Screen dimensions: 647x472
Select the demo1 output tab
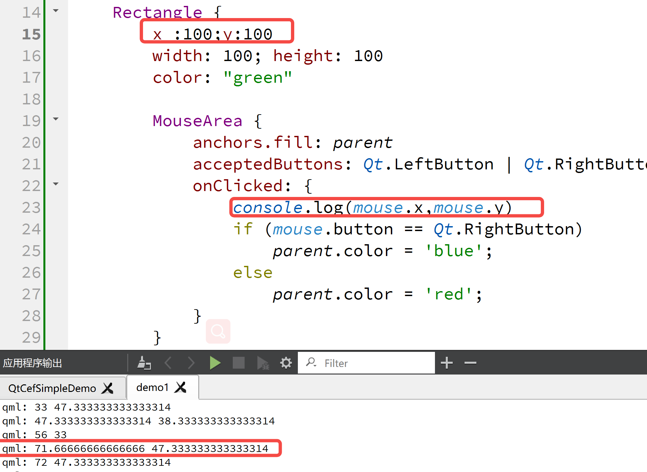pos(152,388)
